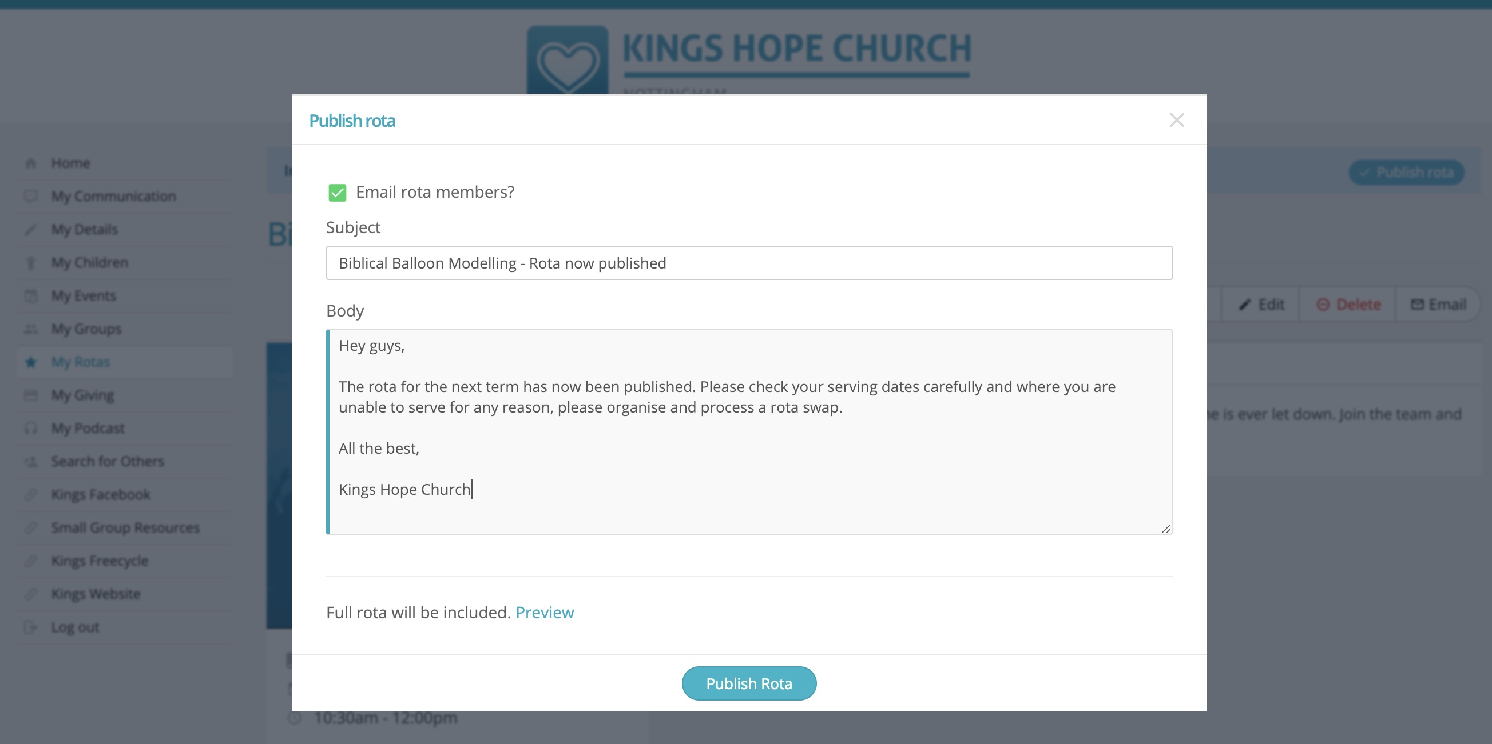1492x744 pixels.
Task: Open My Rotas in the sidebar
Action: pyautogui.click(x=80, y=362)
